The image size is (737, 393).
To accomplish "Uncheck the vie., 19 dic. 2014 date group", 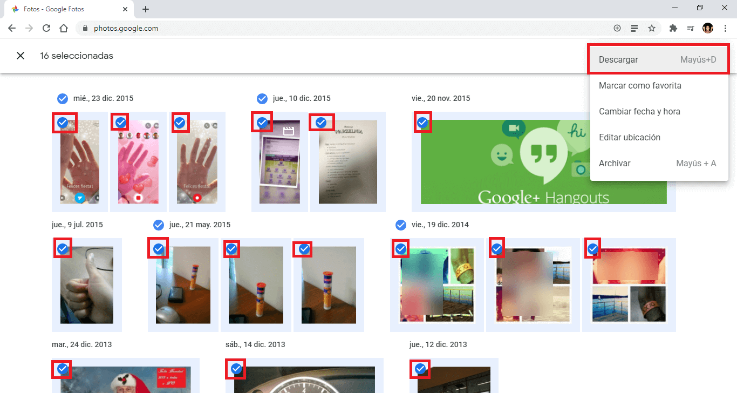I will coord(400,225).
